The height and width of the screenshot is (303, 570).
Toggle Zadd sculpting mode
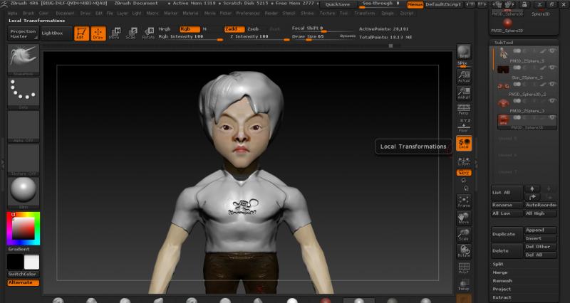point(234,29)
